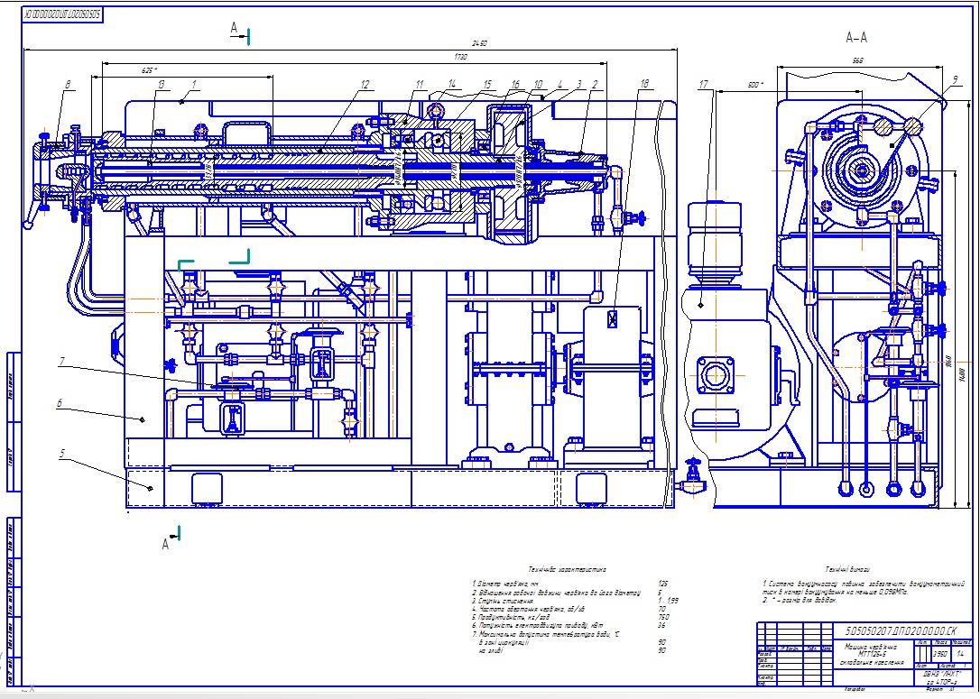Click the 568 width dimension in section A-A
This screenshot has width=980, height=699.
(857, 60)
